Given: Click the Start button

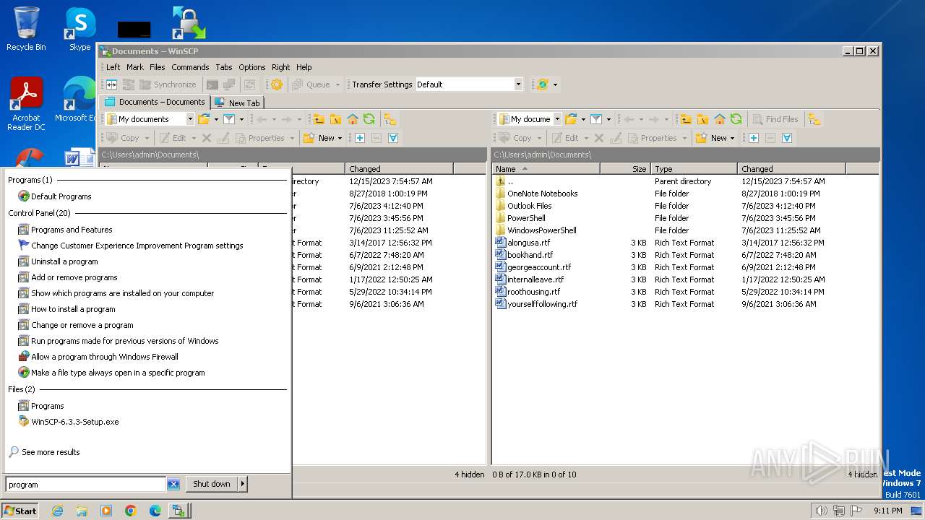Looking at the screenshot, I should tap(20, 511).
